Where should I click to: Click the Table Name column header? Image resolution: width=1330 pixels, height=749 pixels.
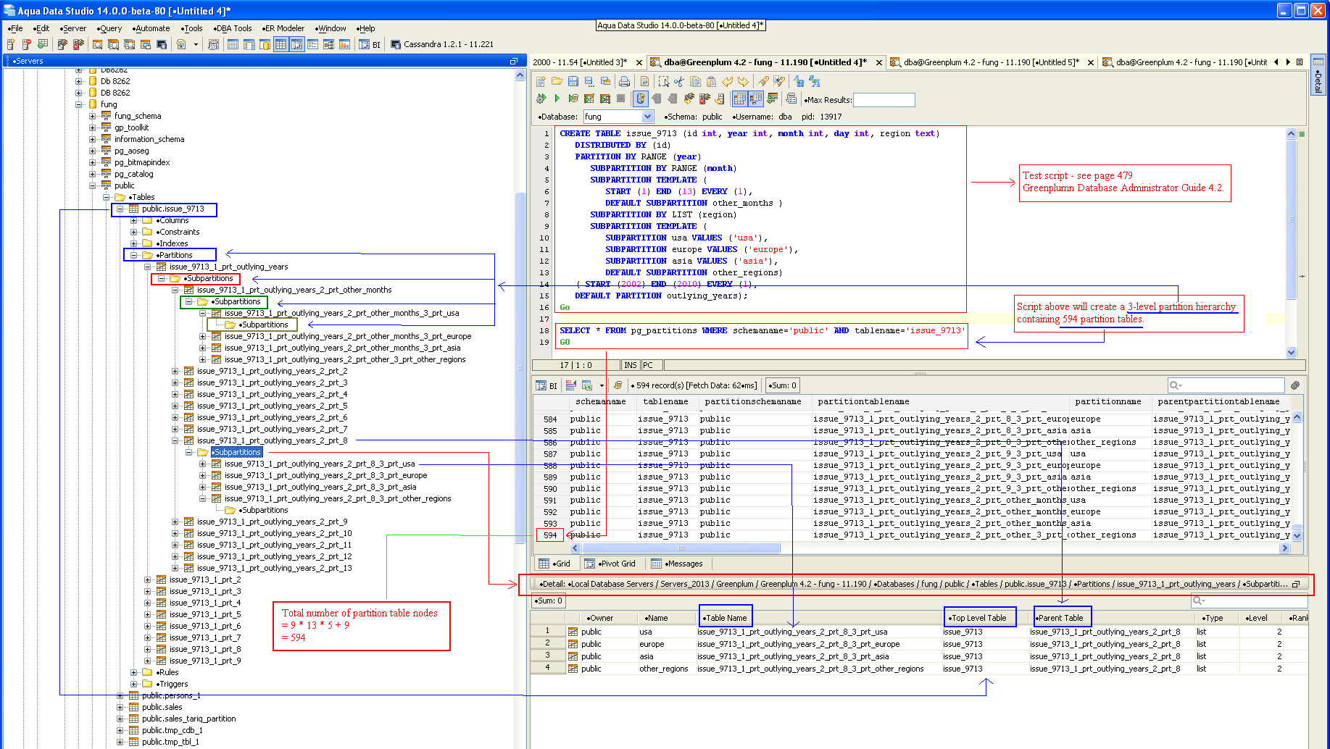726,618
